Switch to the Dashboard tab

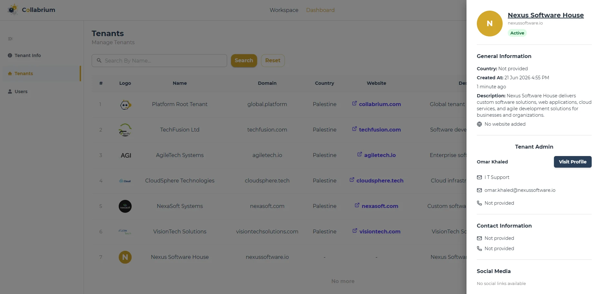tap(320, 10)
